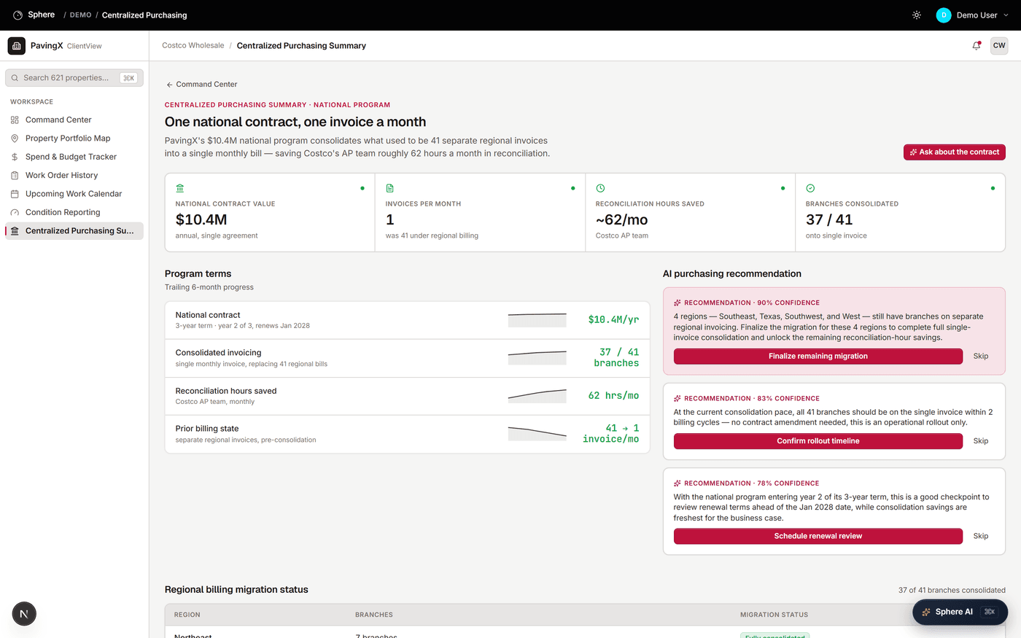
Task: Open Upcoming Work Calendar in sidebar
Action: coord(74,194)
